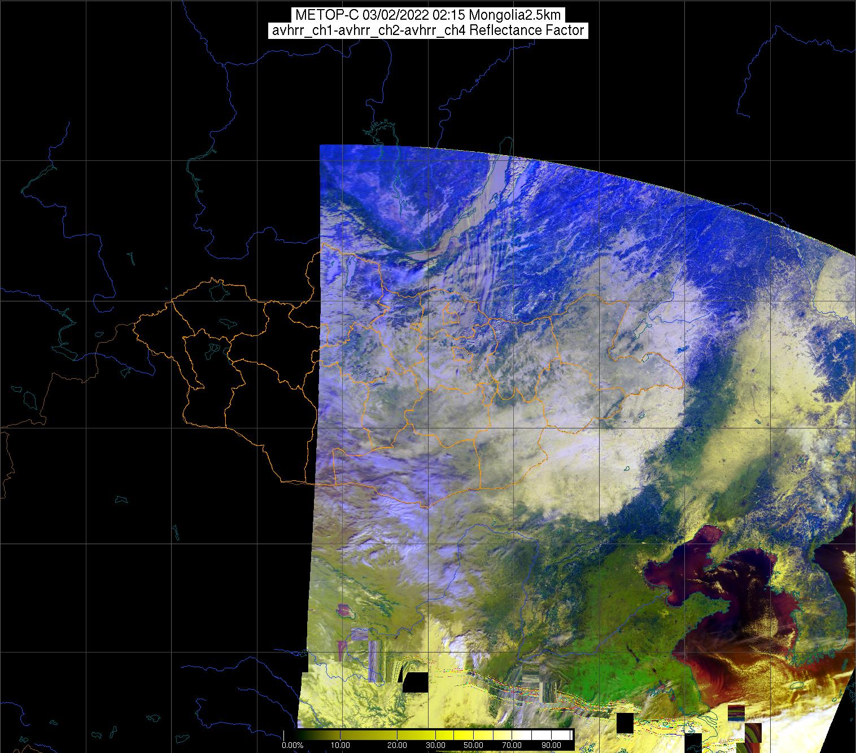Click the '0.00%' colorbar label
856x753 pixels.
pos(292,745)
